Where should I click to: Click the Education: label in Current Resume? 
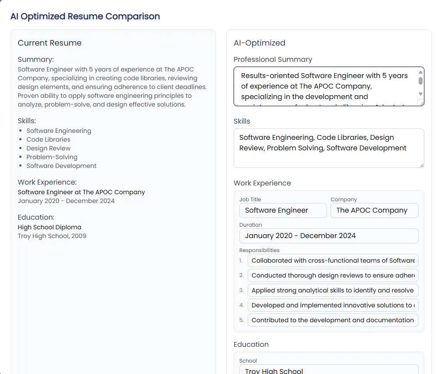point(36,217)
